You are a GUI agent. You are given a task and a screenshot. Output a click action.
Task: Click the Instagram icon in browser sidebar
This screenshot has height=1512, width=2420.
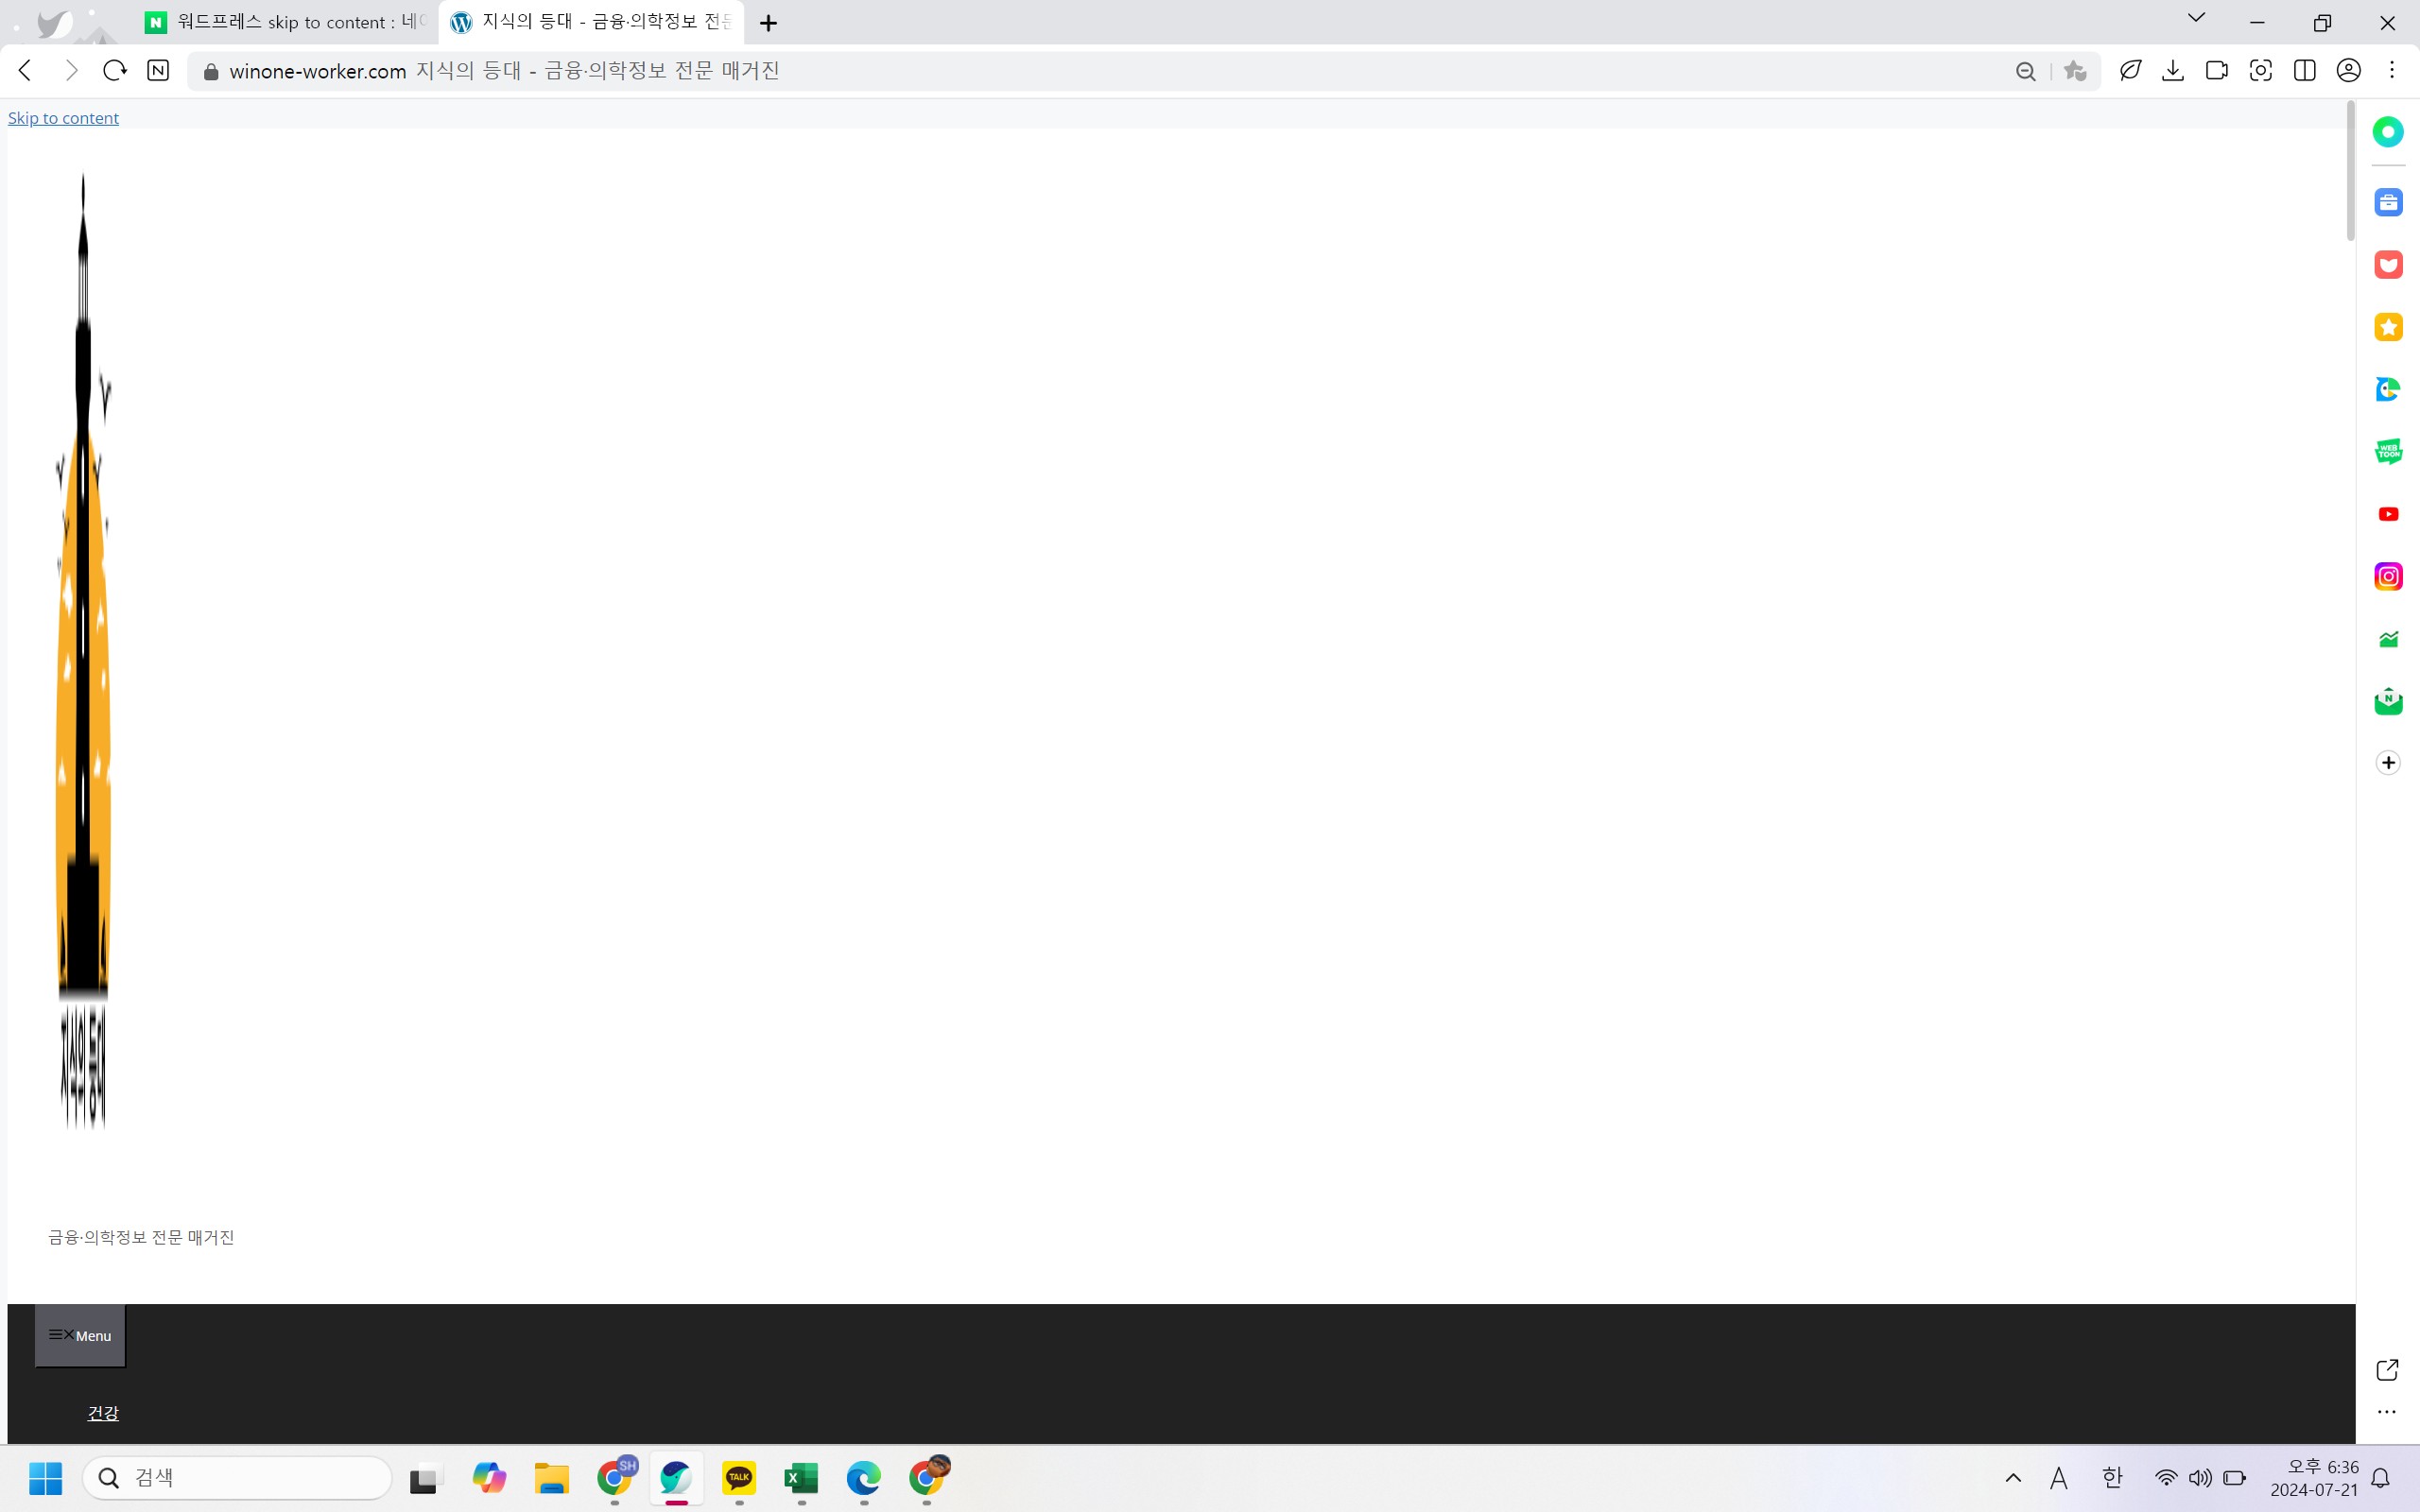point(2387,575)
